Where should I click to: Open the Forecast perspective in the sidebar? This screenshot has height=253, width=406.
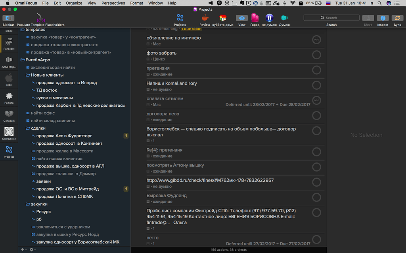8,43
